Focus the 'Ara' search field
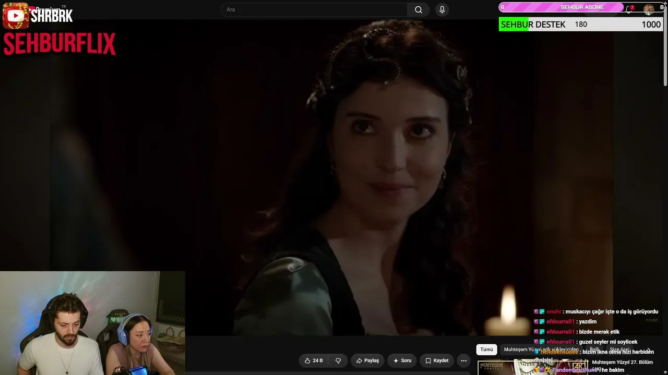668x375 pixels. 315,10
